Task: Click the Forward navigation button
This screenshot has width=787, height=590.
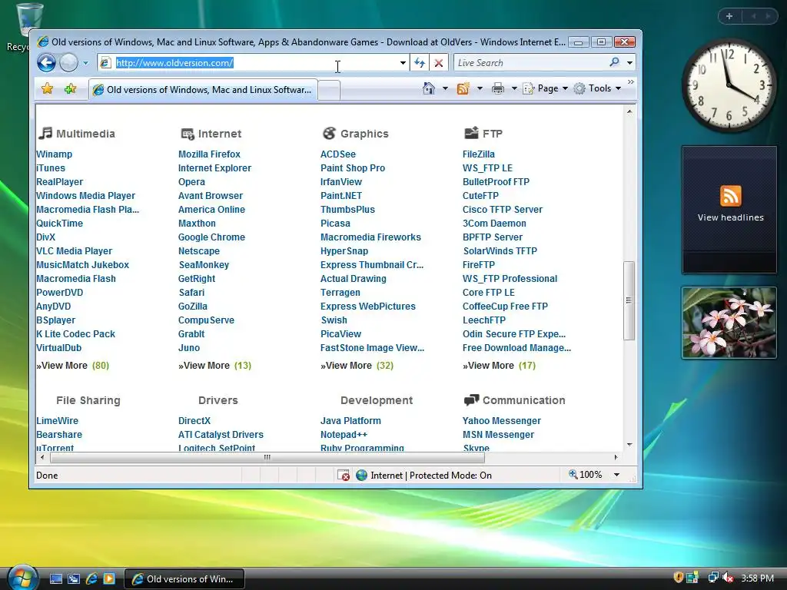Action: [x=68, y=63]
